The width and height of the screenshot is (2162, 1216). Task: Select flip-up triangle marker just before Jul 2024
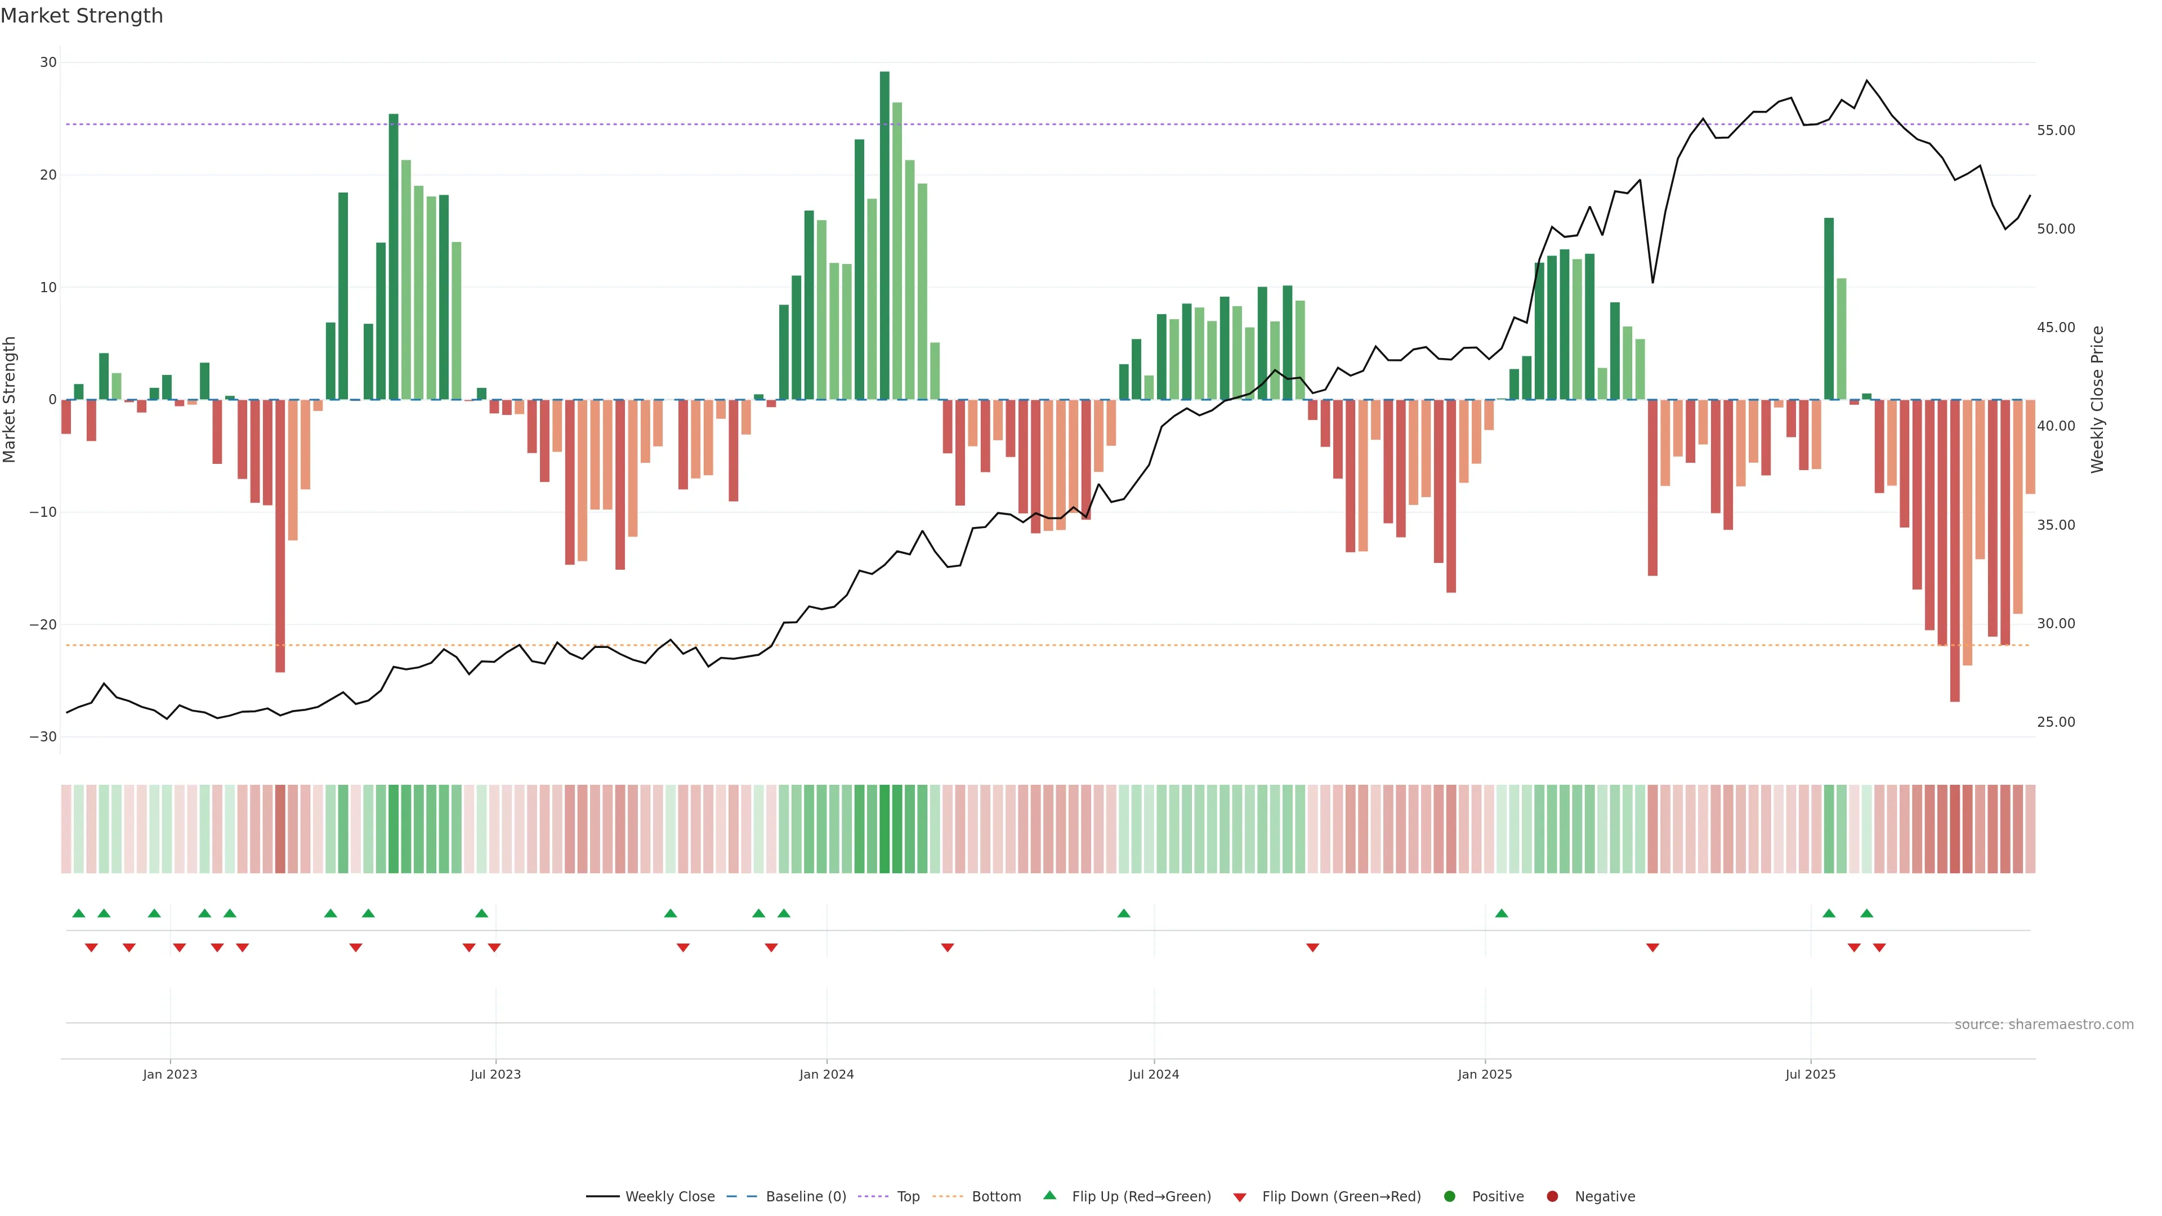(x=1124, y=913)
